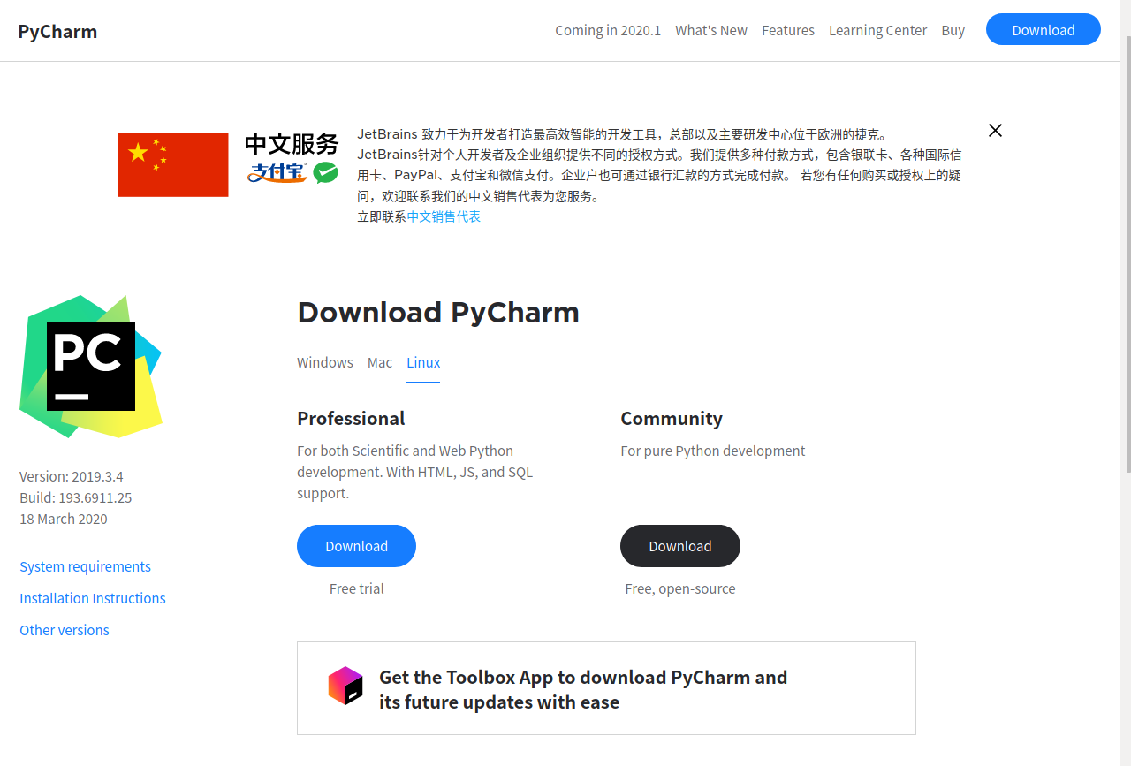Click the 'Download PyCharm' heading
Image resolution: width=1131 pixels, height=766 pixels.
[x=438, y=312]
